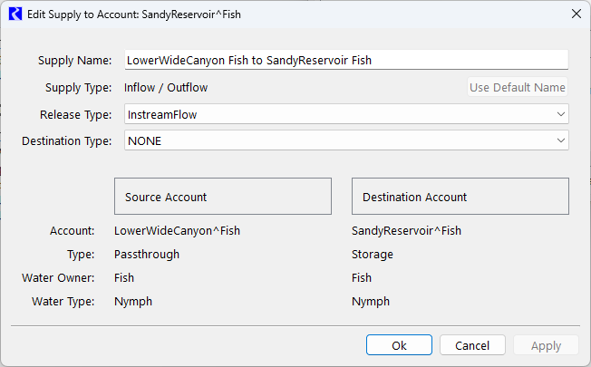Click the Destination Account button
Image resolution: width=591 pixels, height=367 pixels.
460,197
